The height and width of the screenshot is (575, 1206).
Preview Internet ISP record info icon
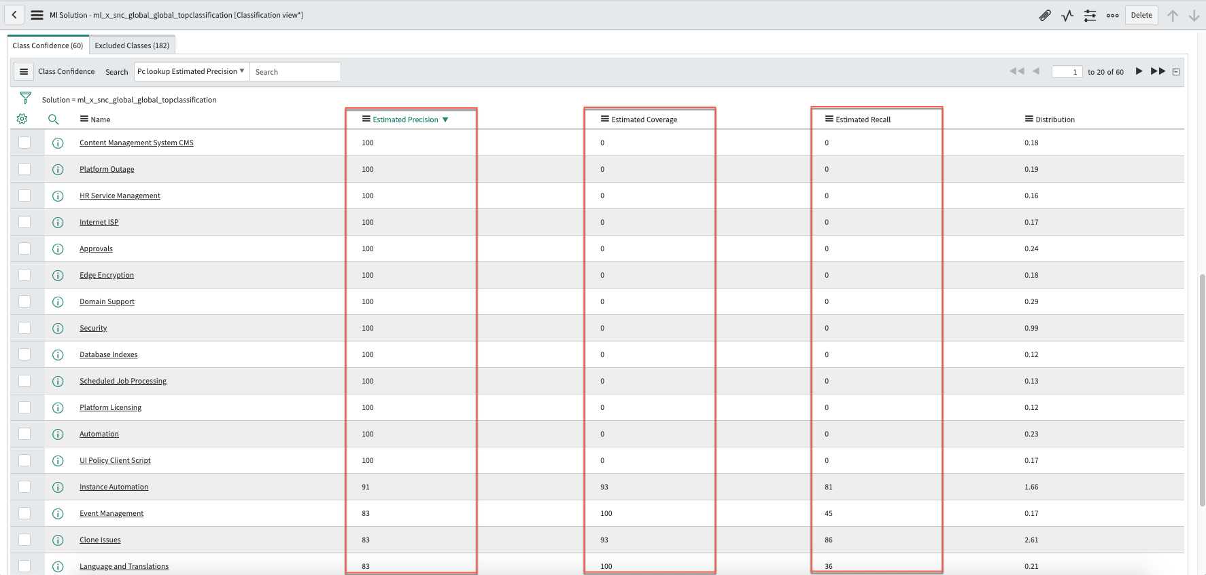[58, 222]
